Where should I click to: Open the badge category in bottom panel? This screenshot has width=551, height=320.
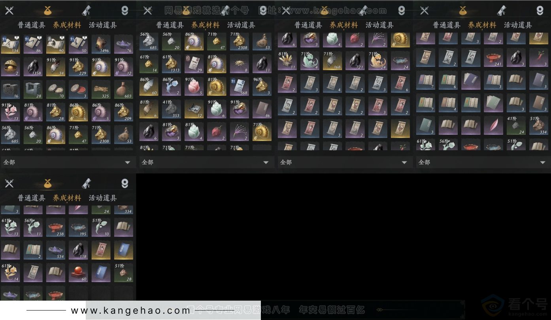point(125,183)
